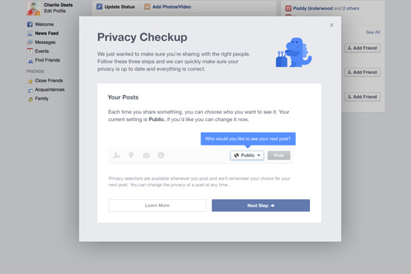This screenshot has height=274, width=411.
Task: Click the Learn More button
Action: 158,206
